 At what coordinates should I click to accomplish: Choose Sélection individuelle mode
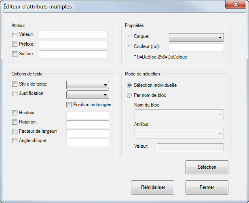pyautogui.click(x=129, y=85)
